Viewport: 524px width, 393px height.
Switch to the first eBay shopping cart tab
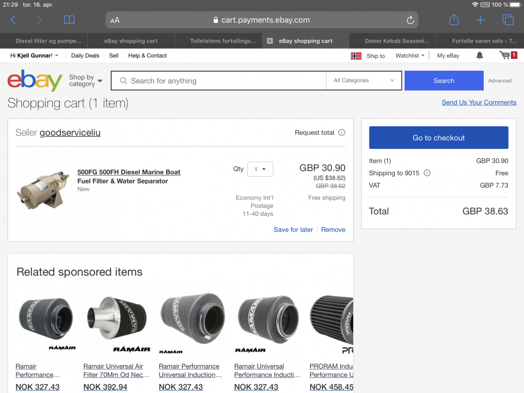(x=130, y=41)
